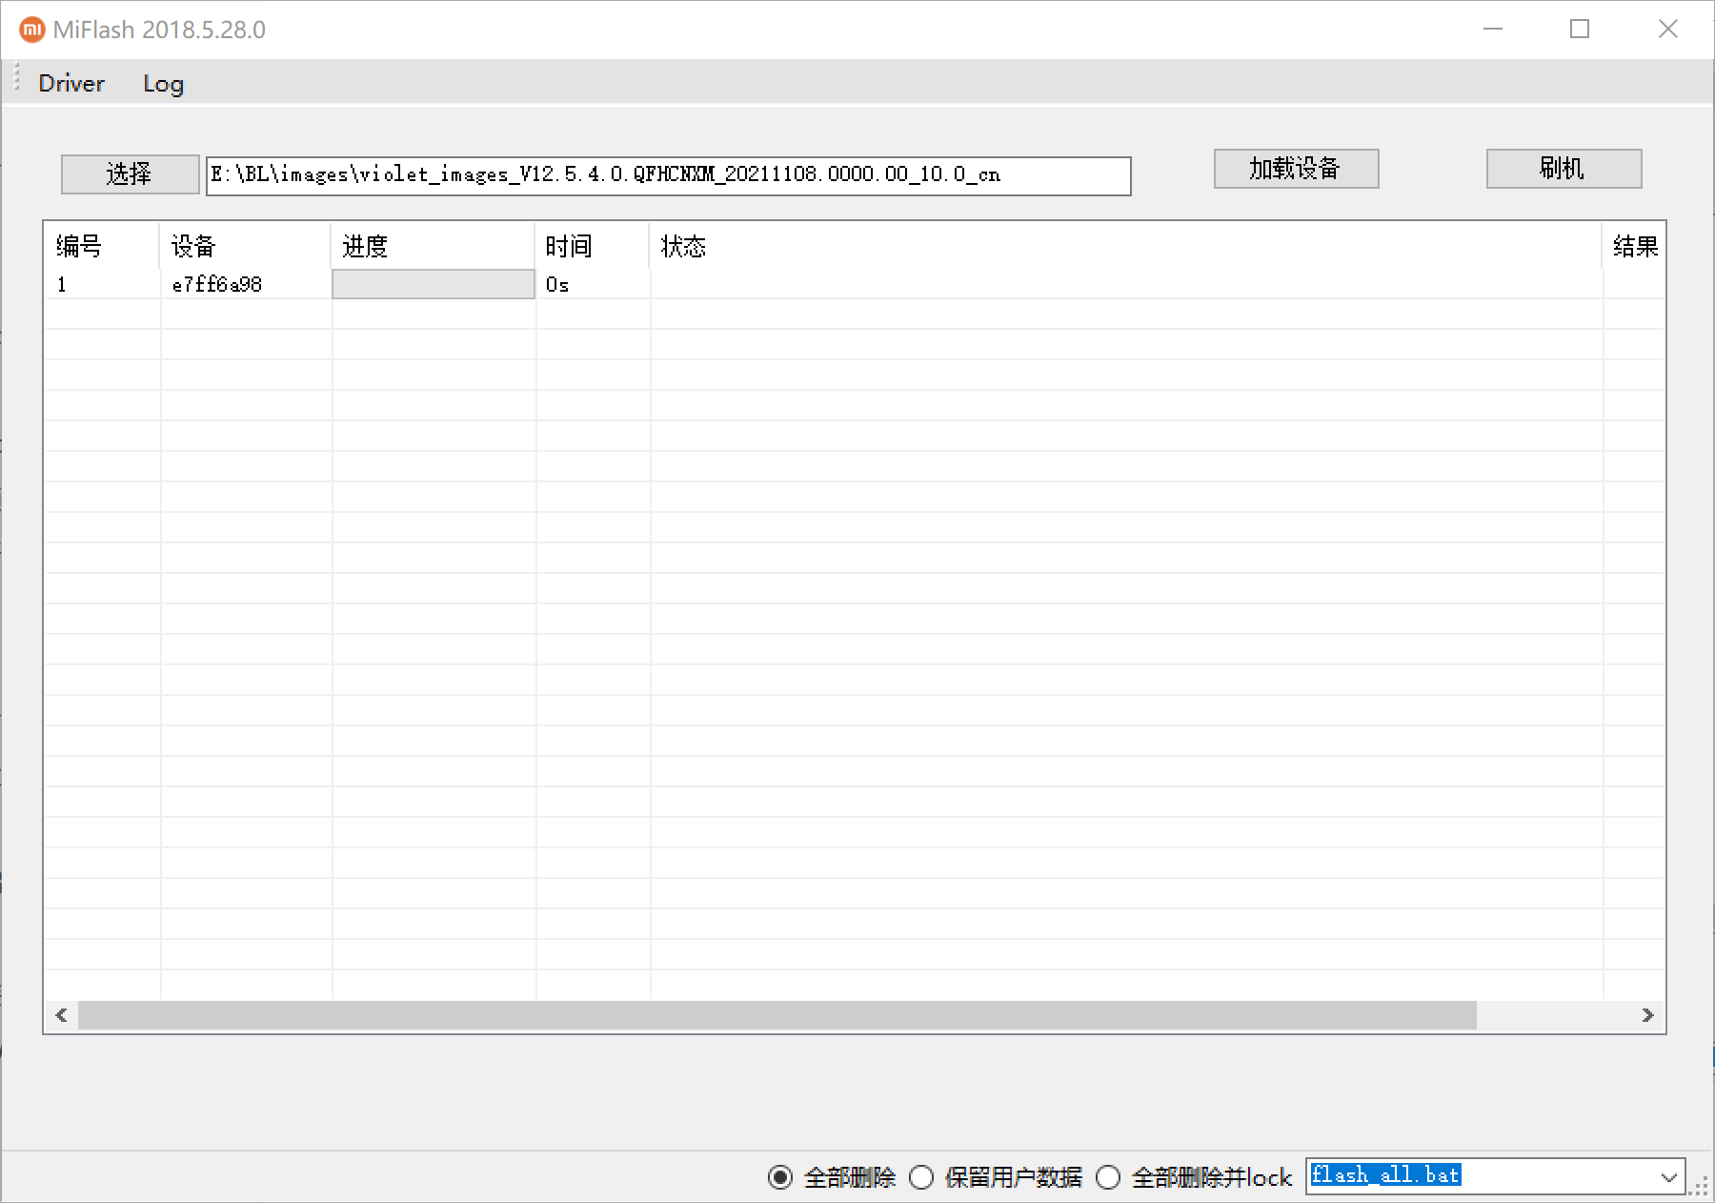Select the 保留用户数据 radio button
Image resolution: width=1715 pixels, height=1203 pixels.
coord(921,1177)
